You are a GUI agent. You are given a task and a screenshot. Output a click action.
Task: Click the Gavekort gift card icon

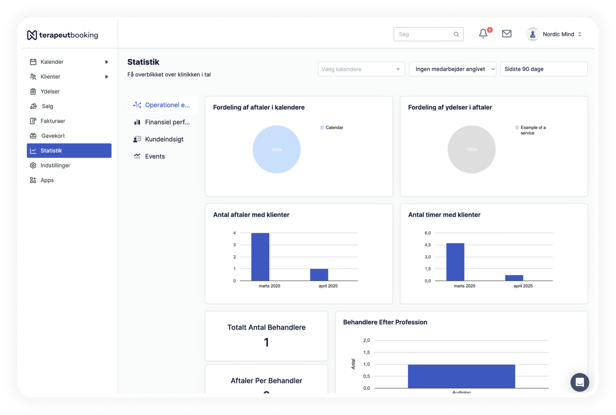pyautogui.click(x=33, y=136)
